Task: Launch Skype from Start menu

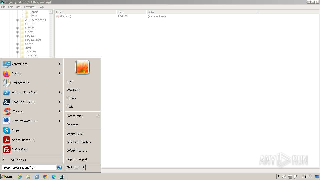Action: pos(6,130)
